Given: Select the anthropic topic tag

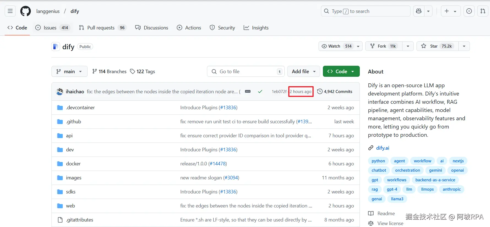Looking at the screenshot, I should [x=451, y=189].
